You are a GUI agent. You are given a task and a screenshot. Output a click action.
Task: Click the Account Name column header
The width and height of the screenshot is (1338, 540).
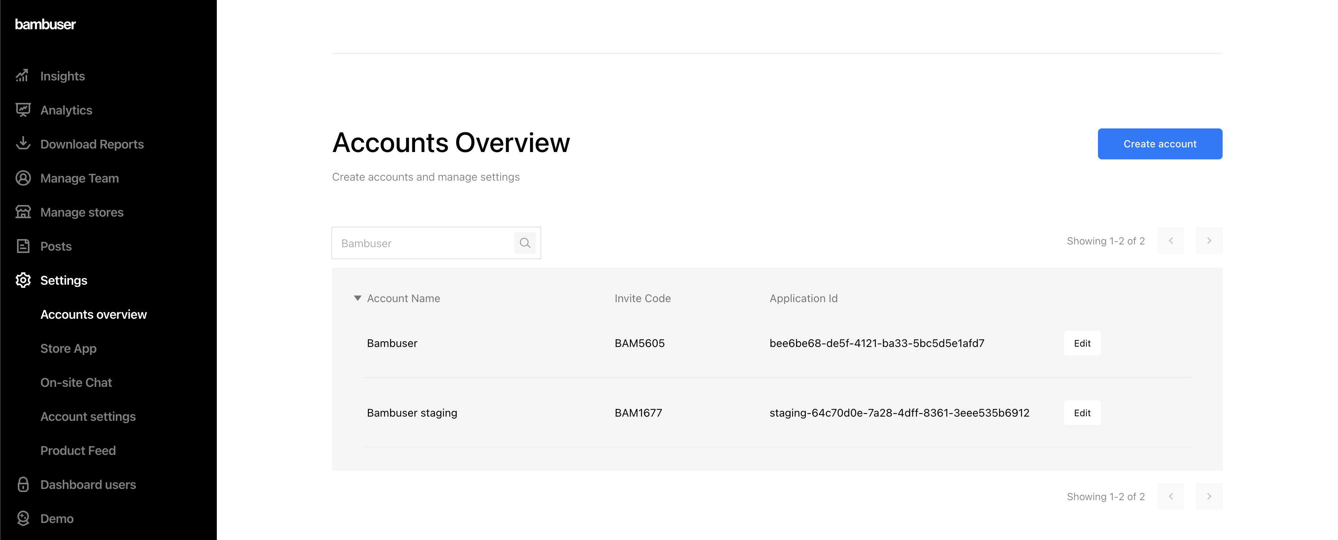[x=403, y=298]
